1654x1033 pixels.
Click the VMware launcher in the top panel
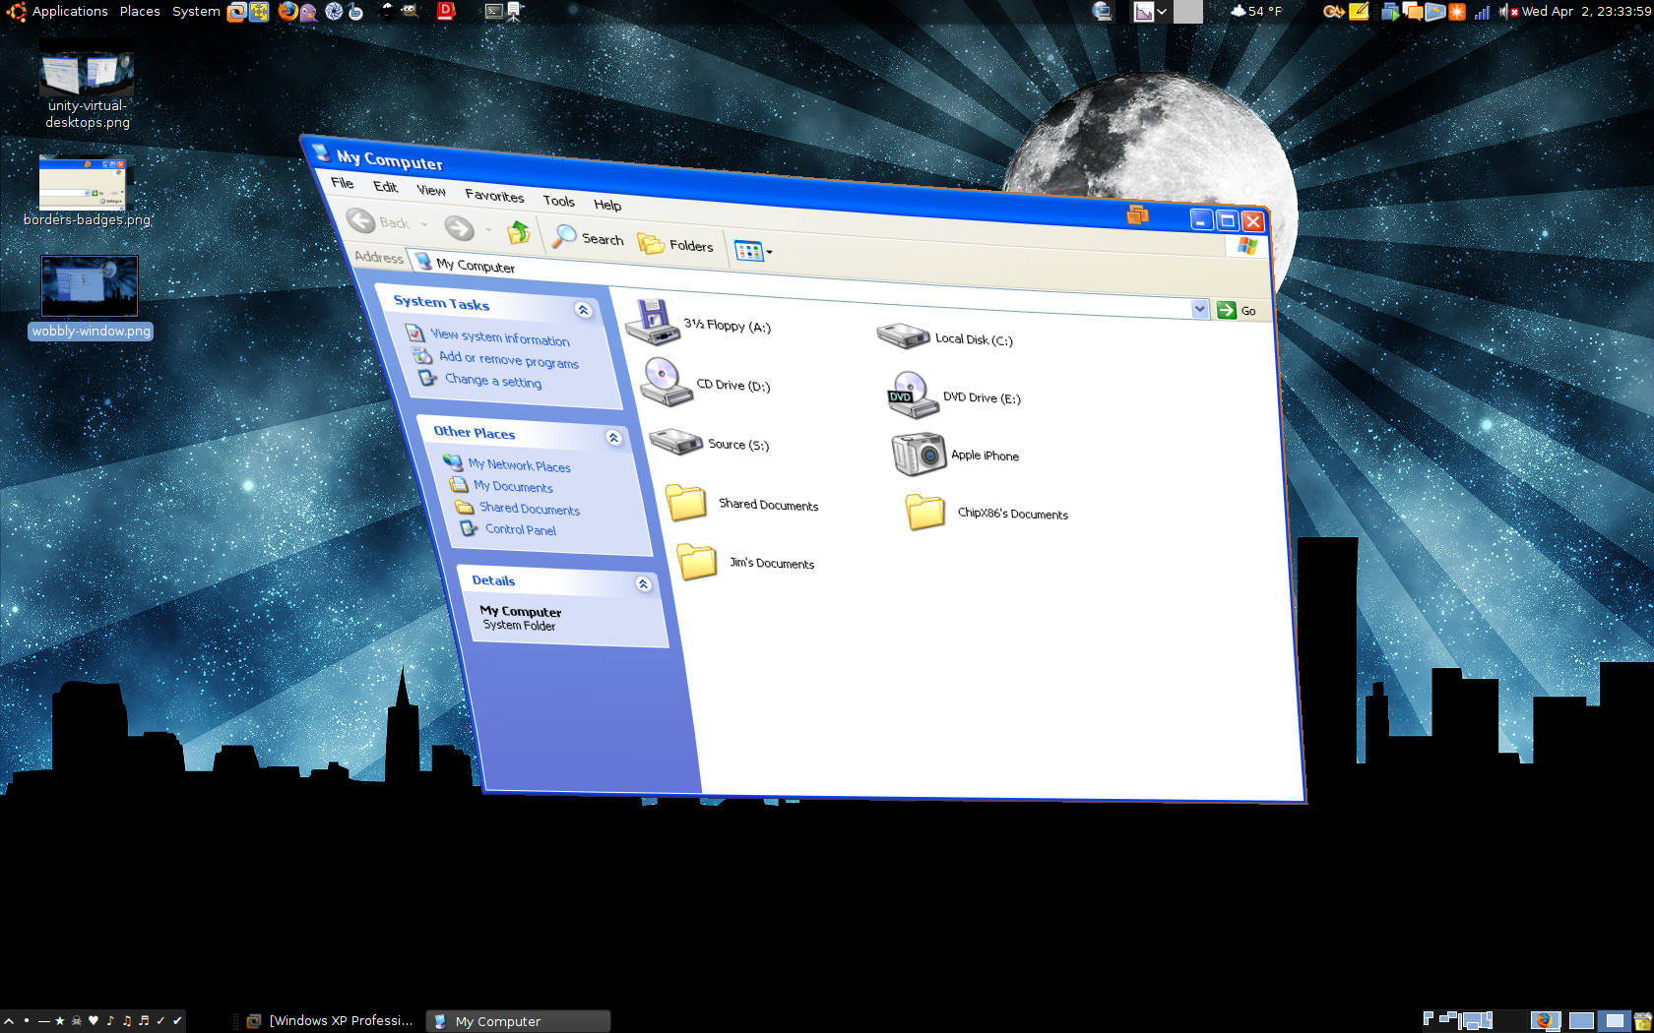point(236,12)
